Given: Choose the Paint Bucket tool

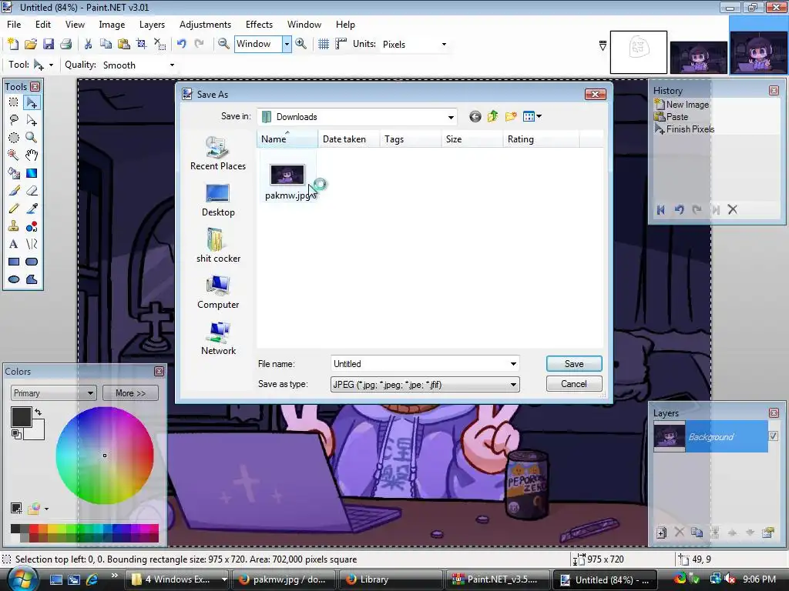Looking at the screenshot, I should (x=14, y=173).
